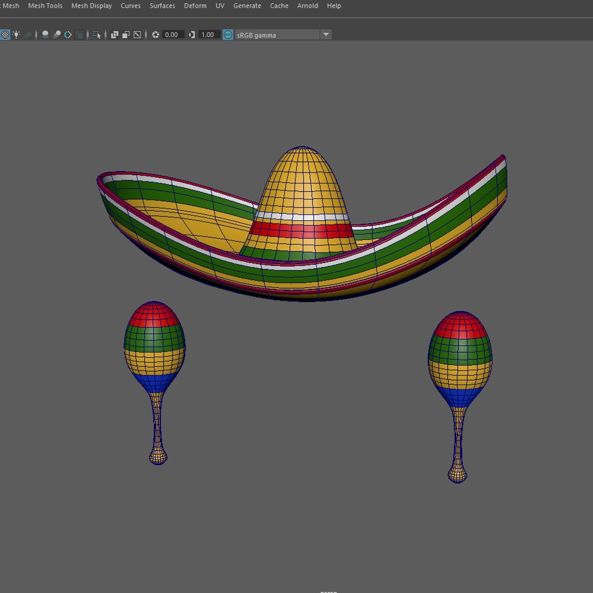Image resolution: width=593 pixels, height=593 pixels.
Task: Toggle X-Ray shading icon
Action: [115, 35]
